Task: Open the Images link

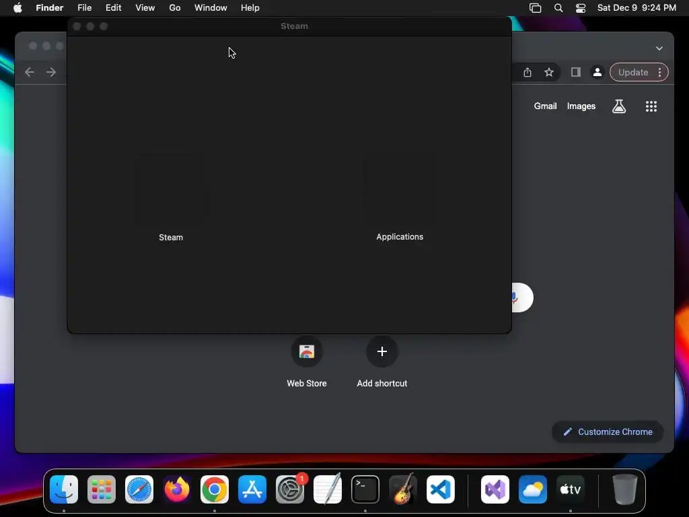Action: (581, 106)
